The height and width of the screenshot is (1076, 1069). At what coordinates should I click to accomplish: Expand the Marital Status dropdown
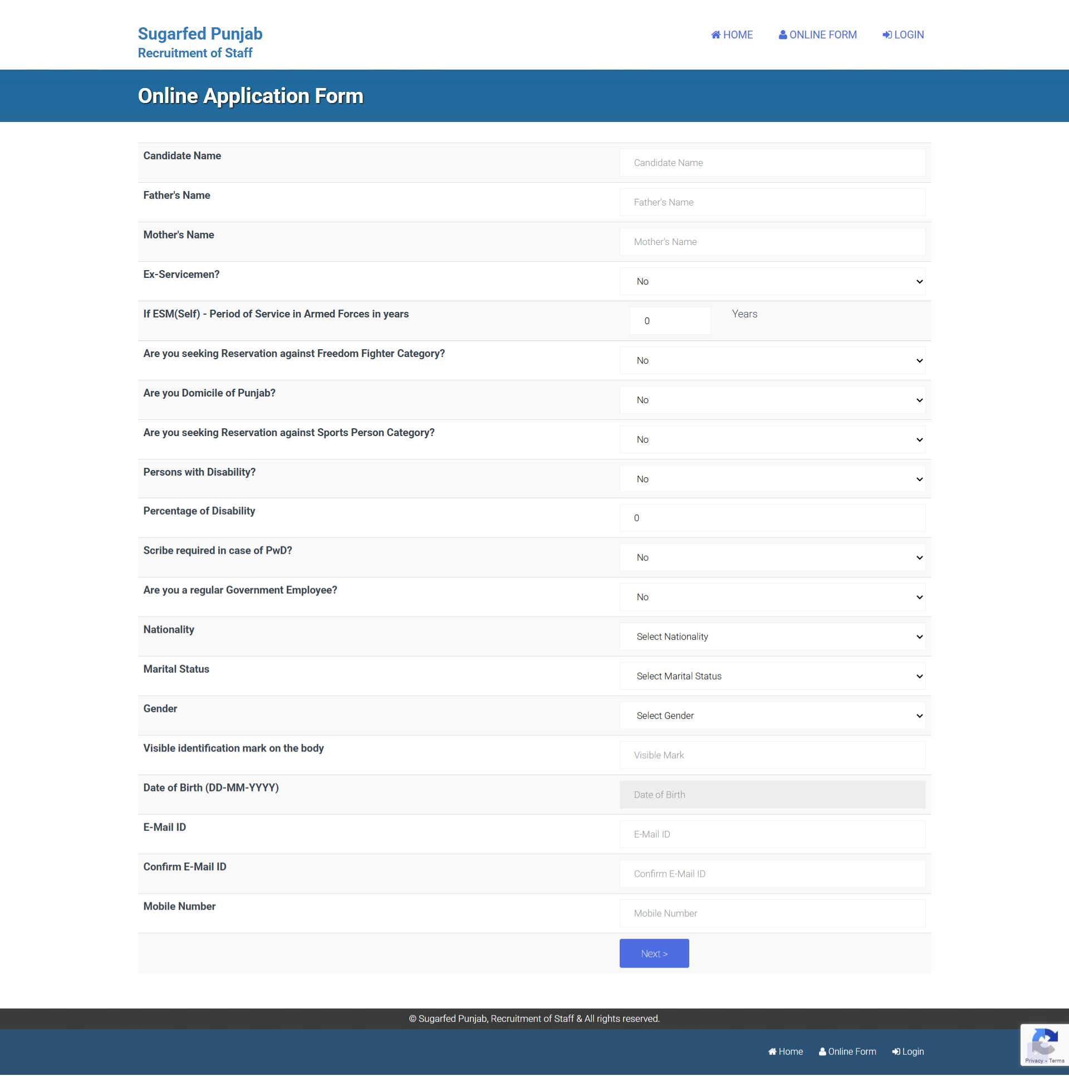[x=772, y=676]
